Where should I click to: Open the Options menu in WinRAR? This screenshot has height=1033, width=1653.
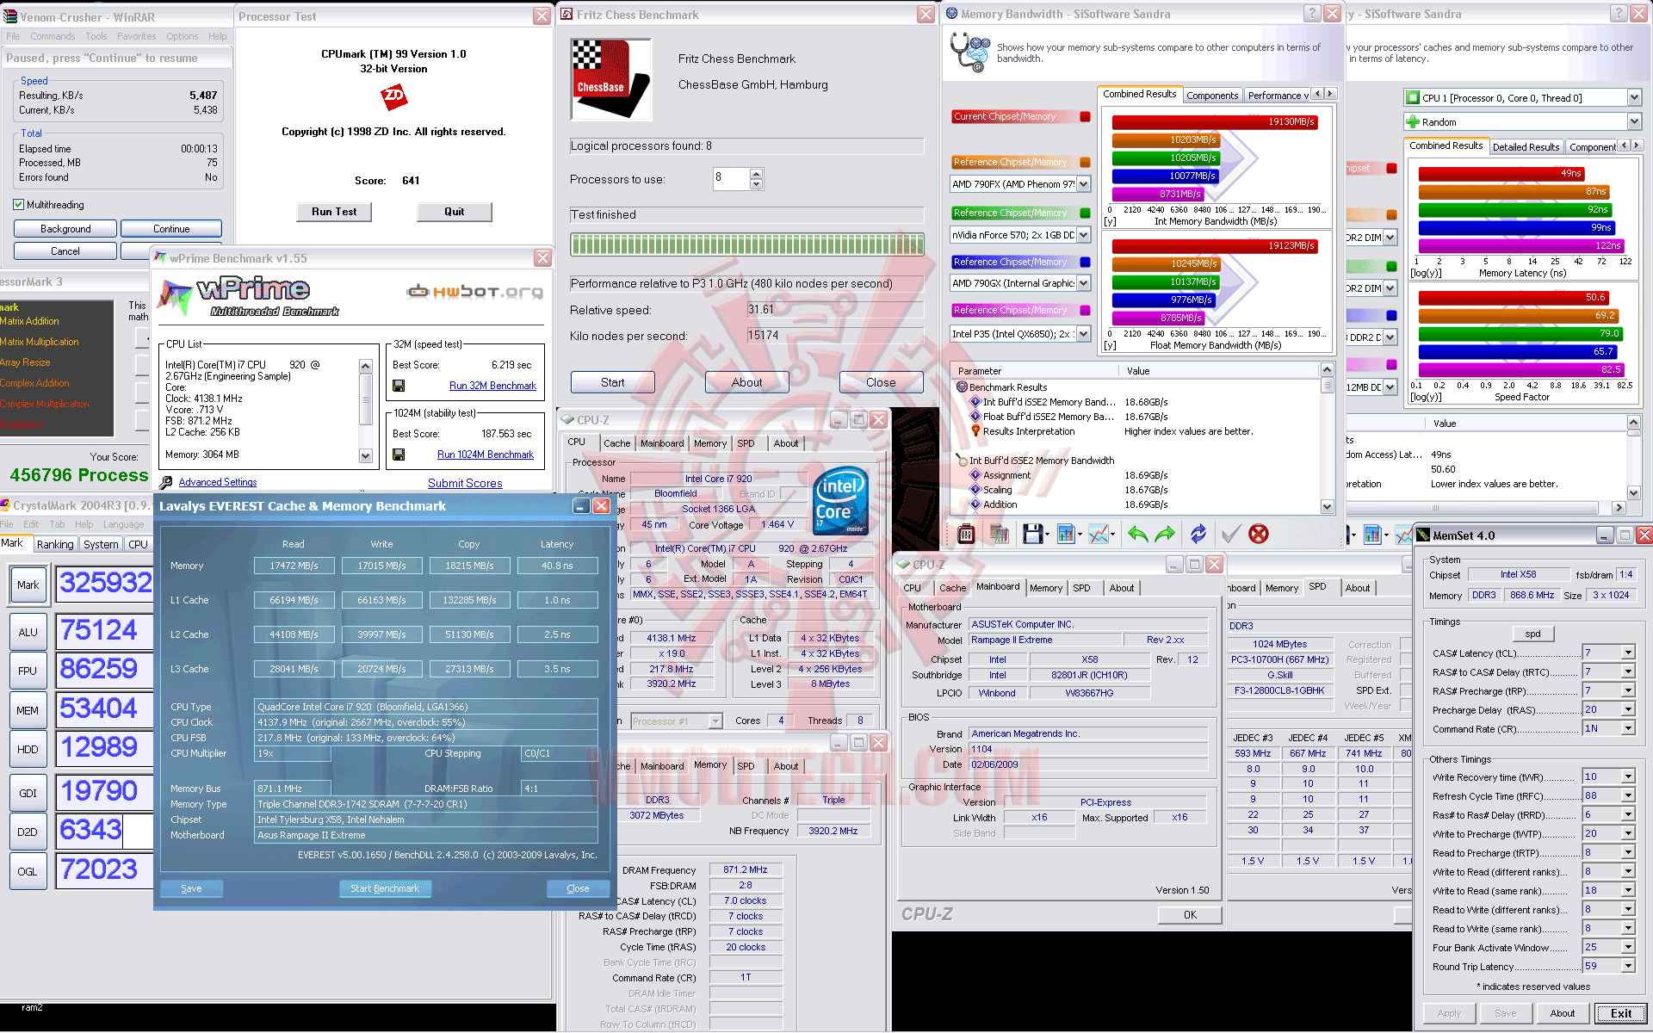pos(182,36)
